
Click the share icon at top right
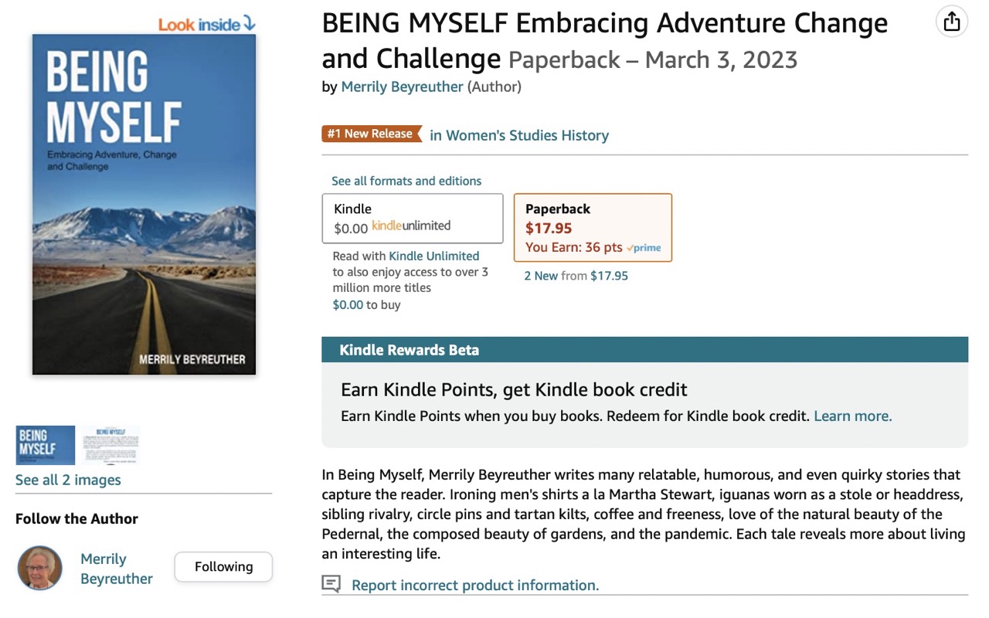coord(952,22)
